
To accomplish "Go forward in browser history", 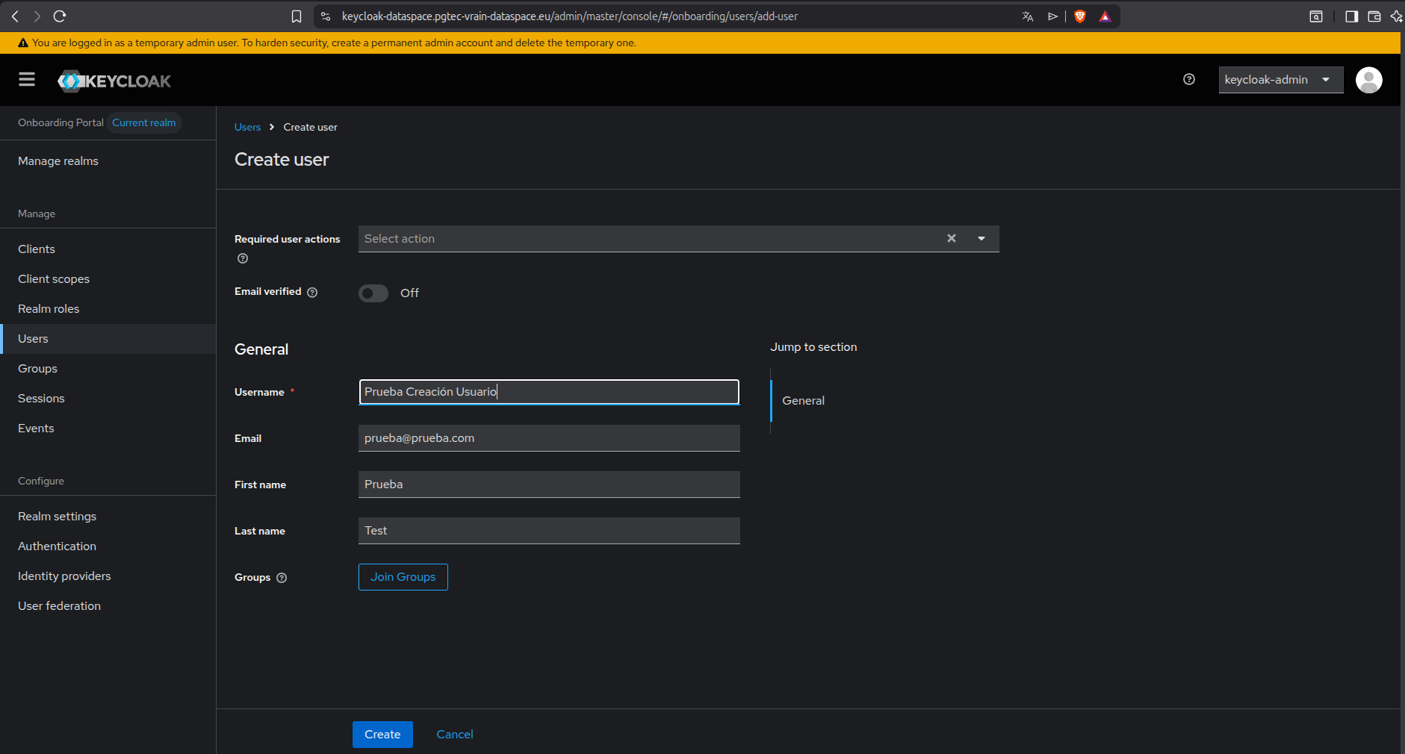I will 37,16.
